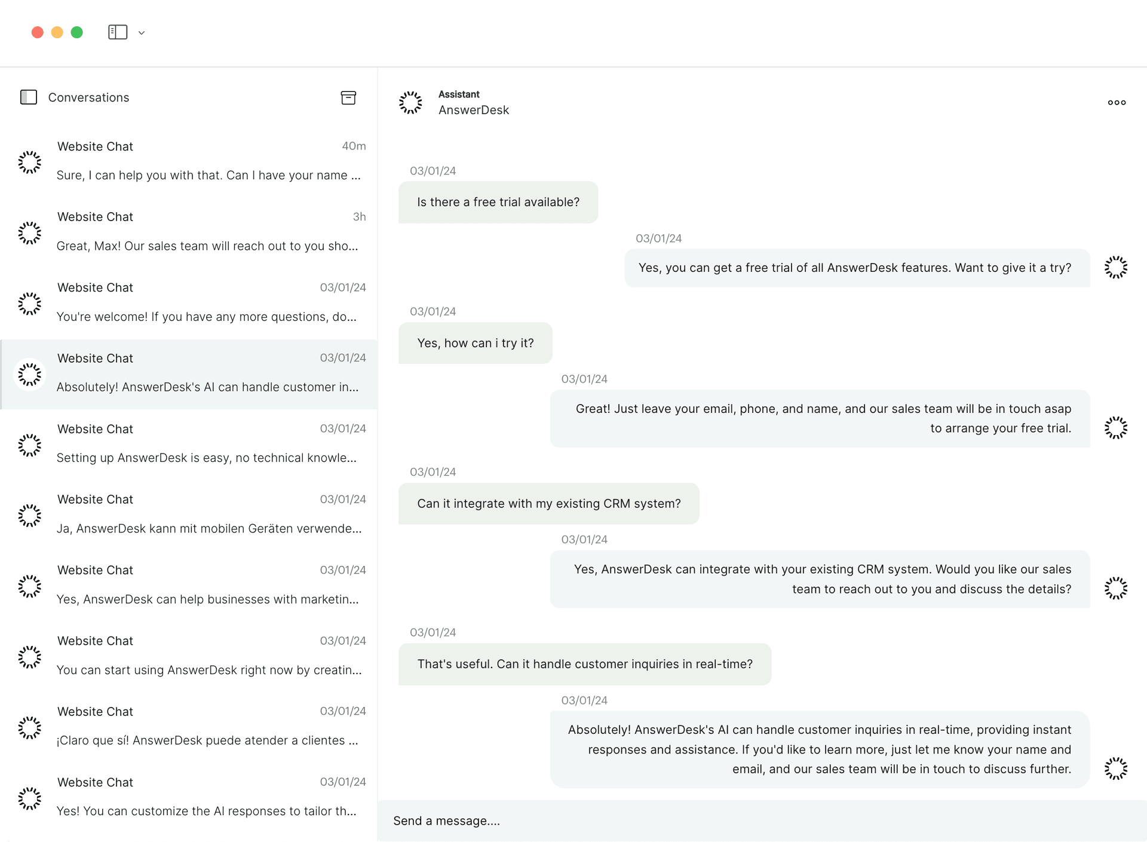Open chat about customizing the AI responses
1147x842 pixels.
click(189, 797)
